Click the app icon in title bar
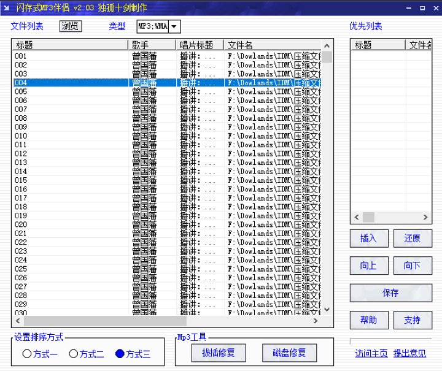The height and width of the screenshot is (371, 442). click(7, 8)
